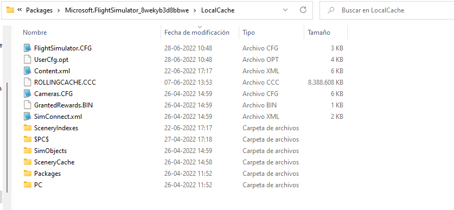Sort by Fecha de modificación column
This screenshot has height=210, width=454.
point(197,33)
